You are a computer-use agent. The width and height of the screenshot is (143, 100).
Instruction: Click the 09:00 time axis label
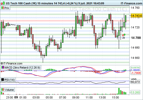point(76,97)
